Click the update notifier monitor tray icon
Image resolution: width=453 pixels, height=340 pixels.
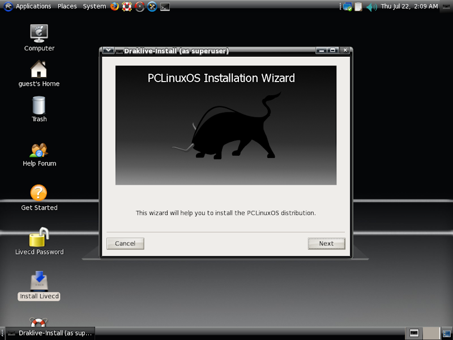[348, 7]
